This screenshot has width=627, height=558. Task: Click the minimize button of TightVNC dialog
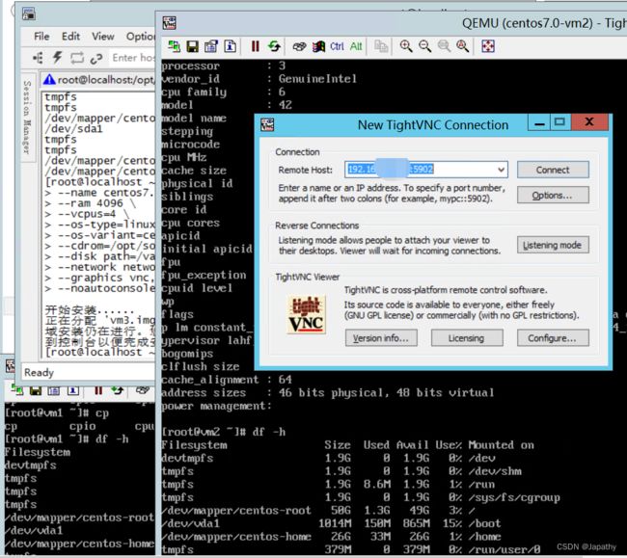click(539, 122)
